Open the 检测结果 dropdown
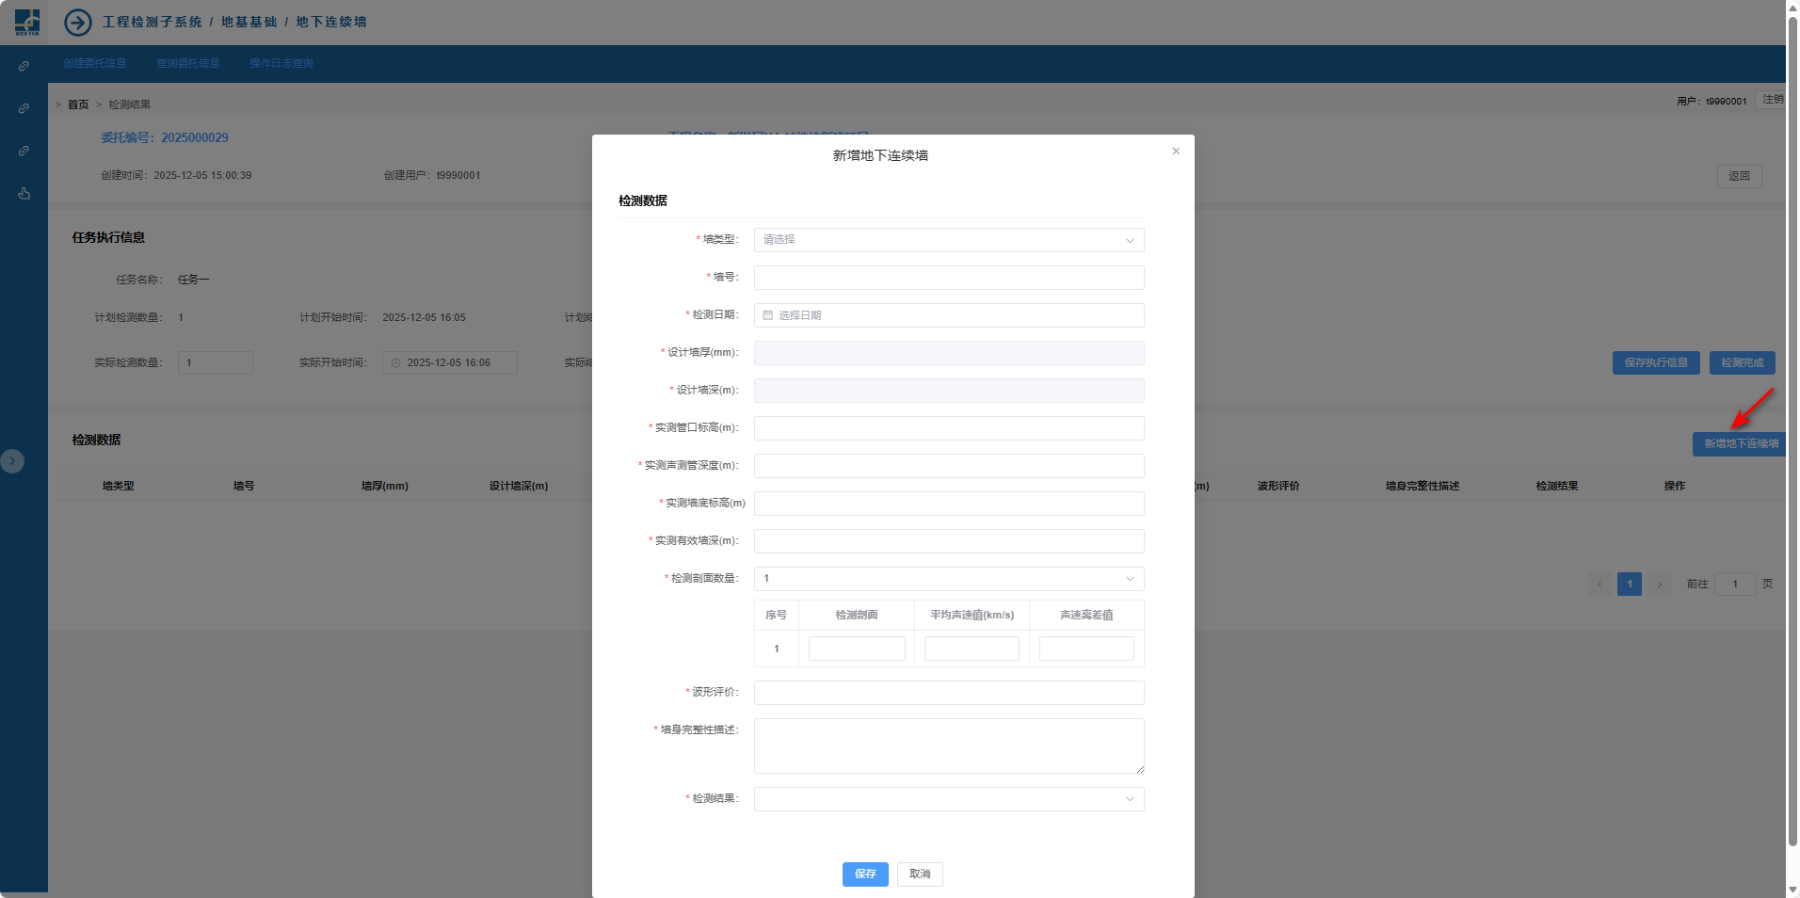Image resolution: width=1800 pixels, height=898 pixels. pyautogui.click(x=948, y=799)
